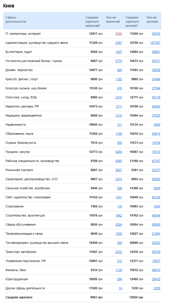Click vacancies link 2415 for Логистика, склад

[119, 97]
